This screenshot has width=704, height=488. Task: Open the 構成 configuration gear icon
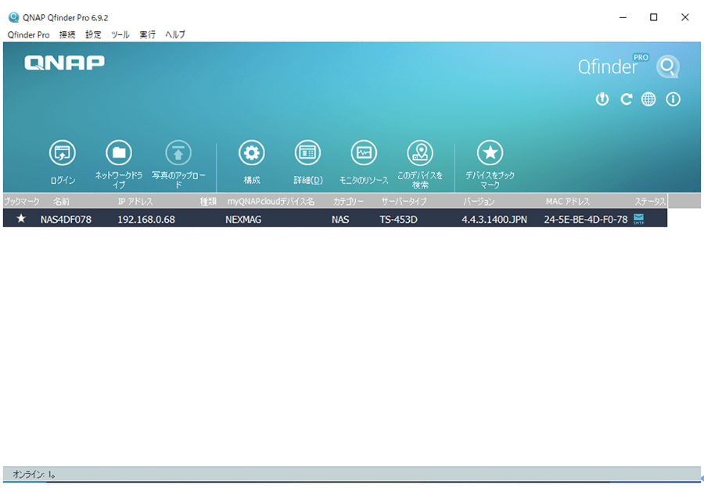pyautogui.click(x=251, y=153)
